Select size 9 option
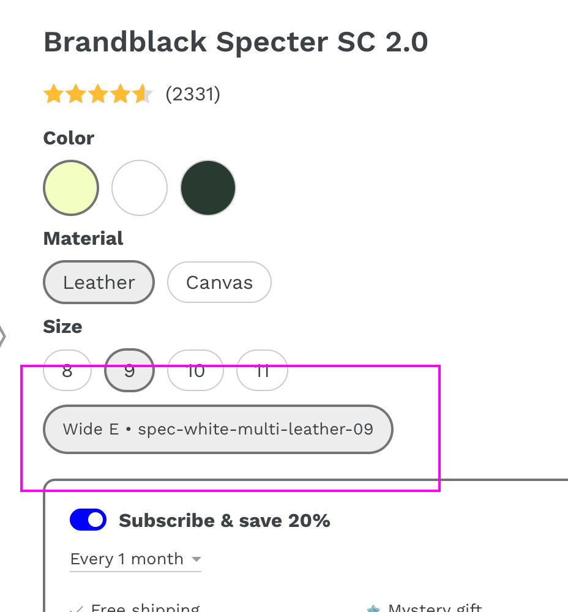The image size is (568, 612). 129,370
